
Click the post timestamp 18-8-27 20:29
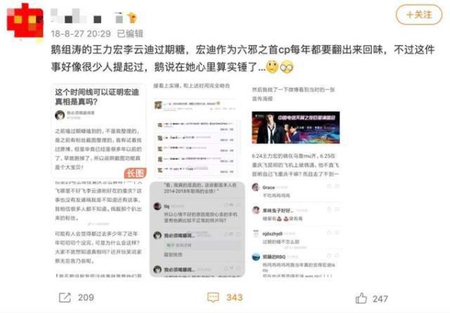[x=81, y=34]
